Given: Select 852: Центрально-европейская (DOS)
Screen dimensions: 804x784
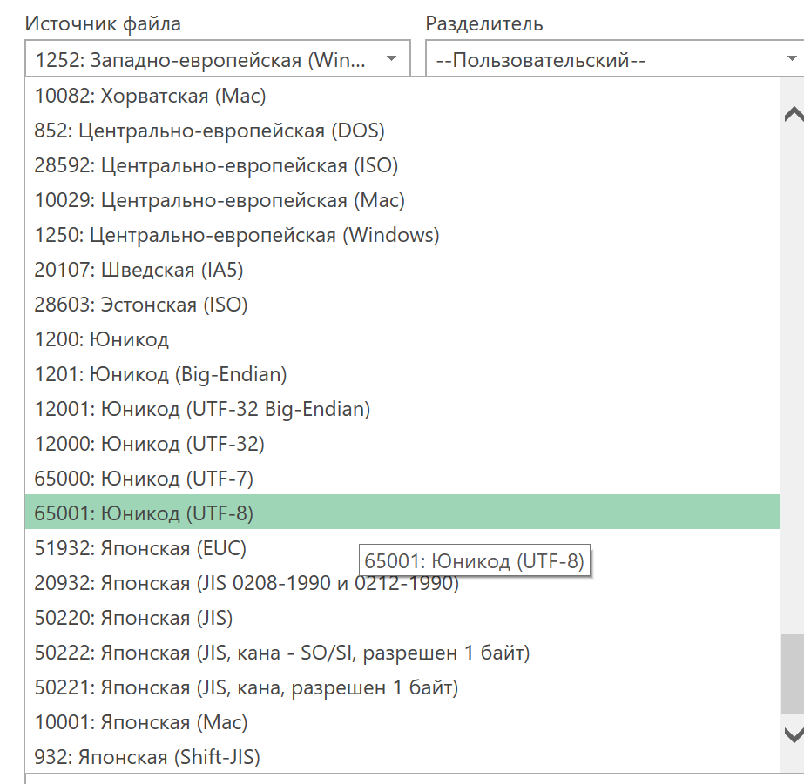Looking at the screenshot, I should [x=209, y=131].
